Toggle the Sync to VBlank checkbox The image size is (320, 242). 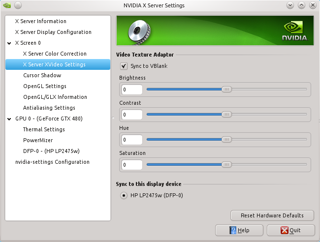tap(124, 66)
